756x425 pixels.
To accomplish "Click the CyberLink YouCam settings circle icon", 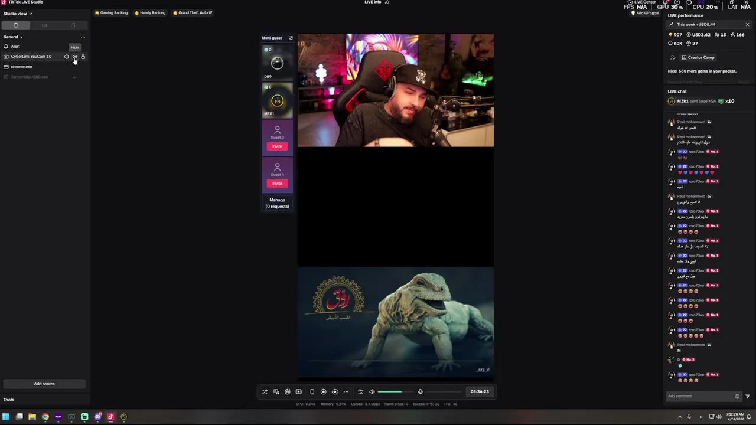I will (x=66, y=57).
